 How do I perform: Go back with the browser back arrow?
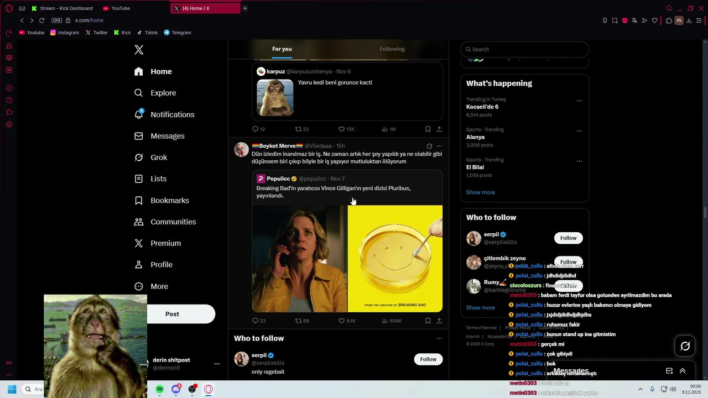22,20
